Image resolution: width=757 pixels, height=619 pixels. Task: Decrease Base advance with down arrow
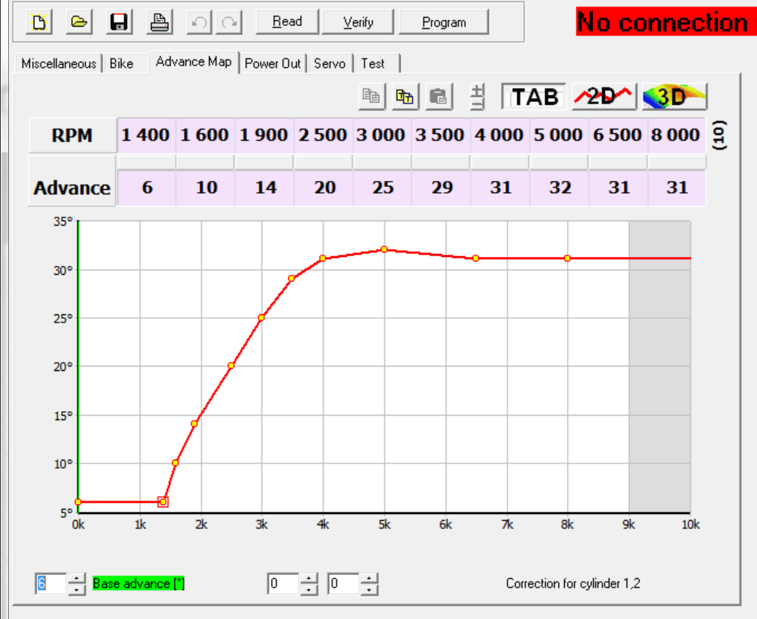[x=77, y=589]
